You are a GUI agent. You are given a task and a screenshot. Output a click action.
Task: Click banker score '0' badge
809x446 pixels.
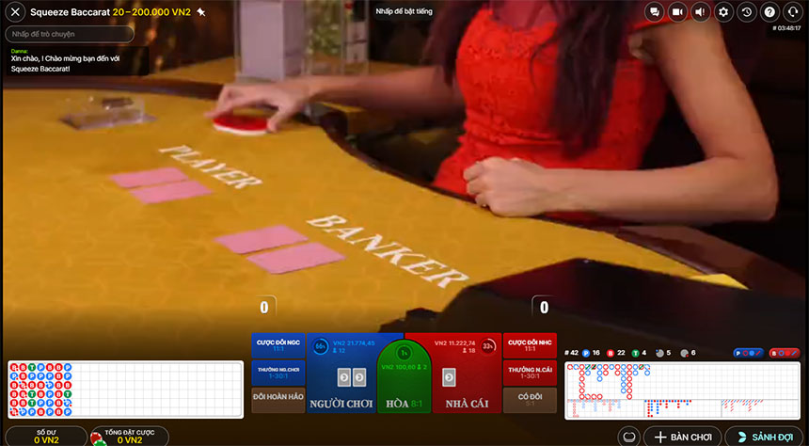click(544, 308)
